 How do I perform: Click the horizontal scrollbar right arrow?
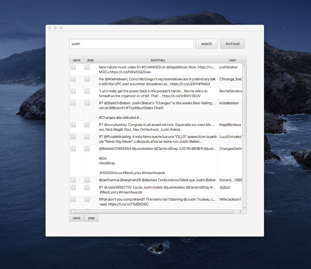pyautogui.click(x=240, y=212)
